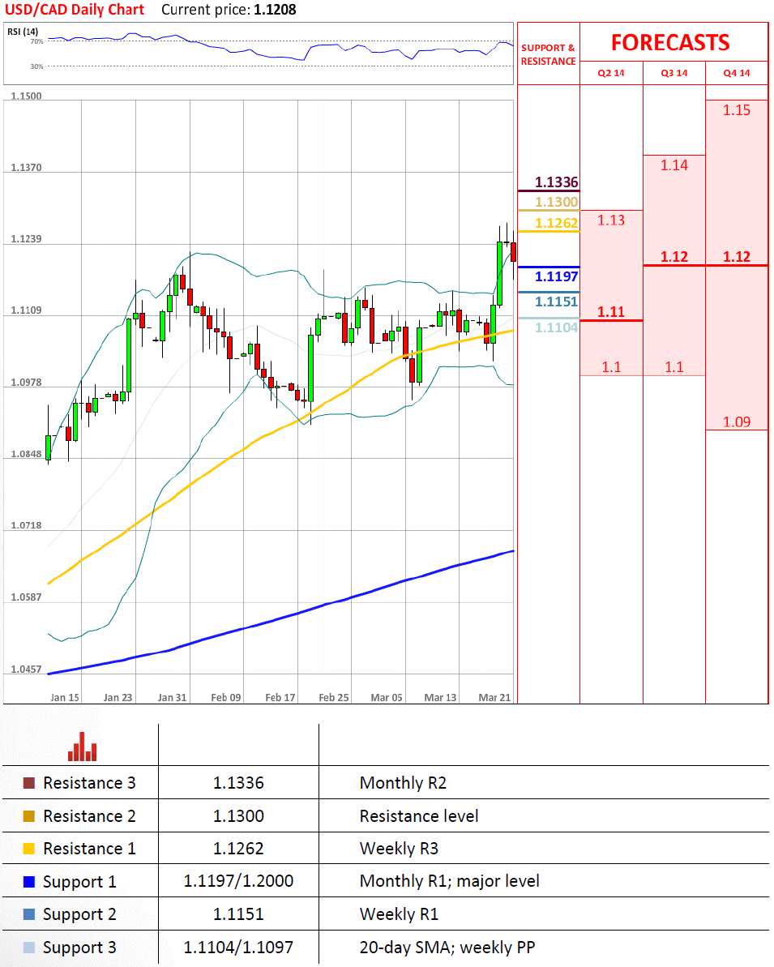Click the 'Support 1' row label

click(x=79, y=883)
